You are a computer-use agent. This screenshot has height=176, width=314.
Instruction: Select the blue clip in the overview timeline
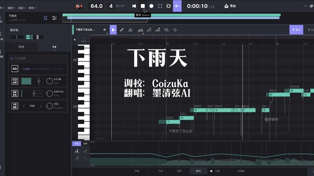tap(173, 18)
